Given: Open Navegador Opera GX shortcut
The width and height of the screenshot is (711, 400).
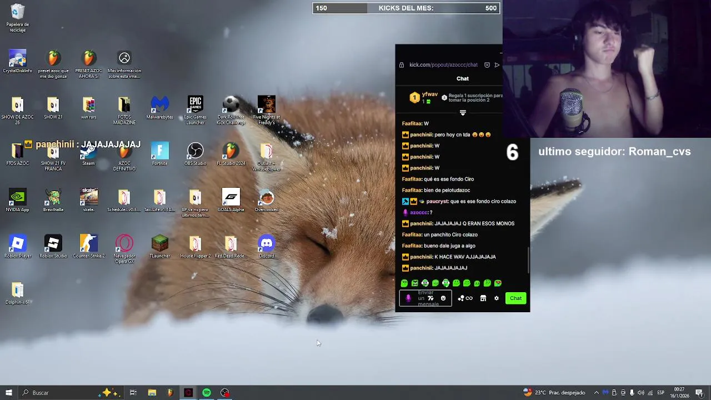Looking at the screenshot, I should pyautogui.click(x=124, y=249).
